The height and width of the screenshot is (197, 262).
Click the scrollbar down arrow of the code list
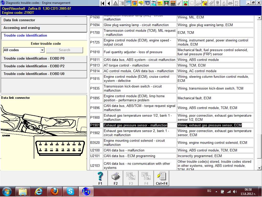(259, 168)
